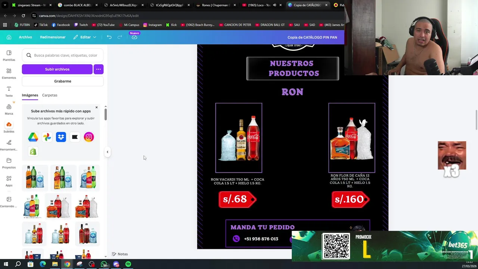
Task: Open the Mi Campus bookmark
Action: (129, 25)
